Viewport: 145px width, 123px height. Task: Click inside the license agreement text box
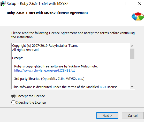pyautogui.click(x=71, y=66)
